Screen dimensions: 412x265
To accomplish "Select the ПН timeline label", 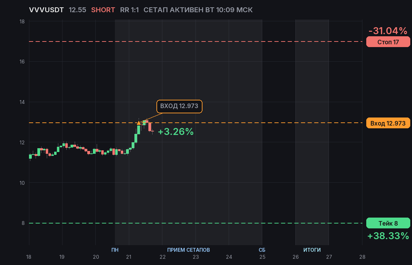I will (115, 250).
